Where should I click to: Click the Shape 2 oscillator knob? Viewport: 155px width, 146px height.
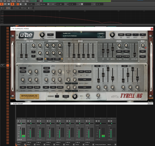[53, 45]
